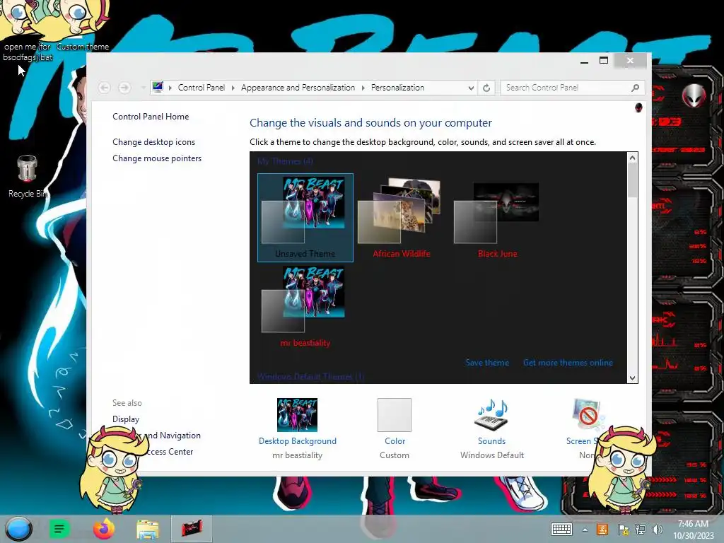Open Change desktop icons link
Image resolution: width=724 pixels, height=543 pixels.
pos(153,142)
